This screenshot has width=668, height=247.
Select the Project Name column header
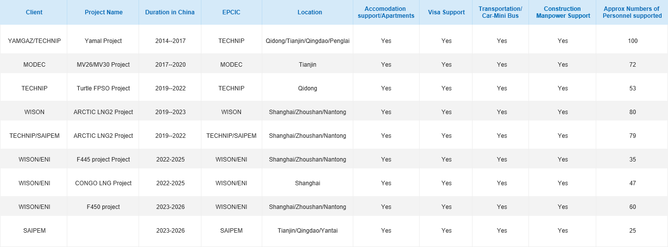coord(103,12)
